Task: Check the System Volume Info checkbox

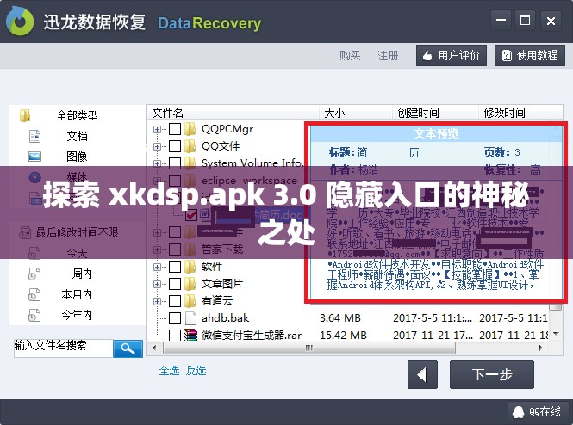Action: point(175,163)
